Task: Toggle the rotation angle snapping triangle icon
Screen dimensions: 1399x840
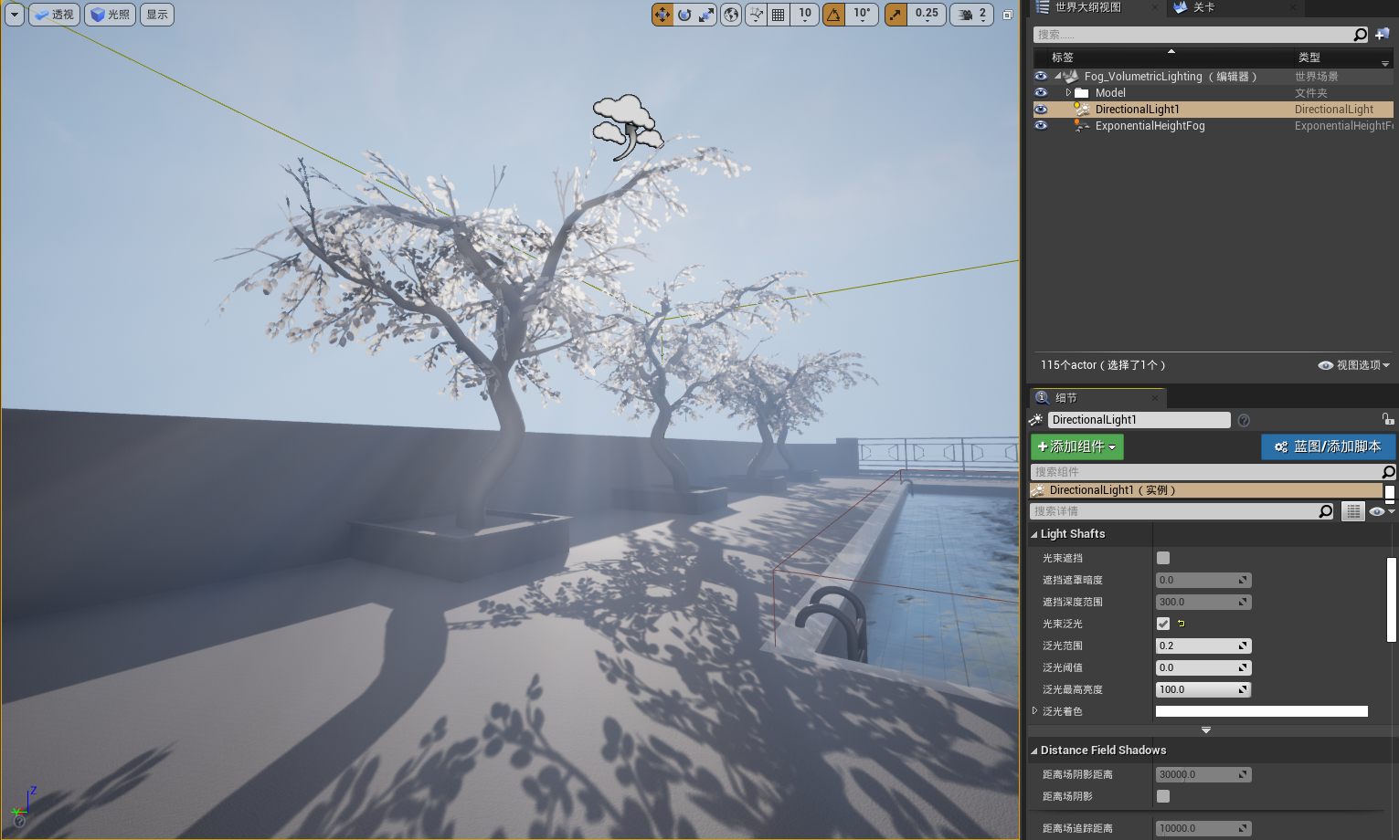Action: pyautogui.click(x=834, y=14)
